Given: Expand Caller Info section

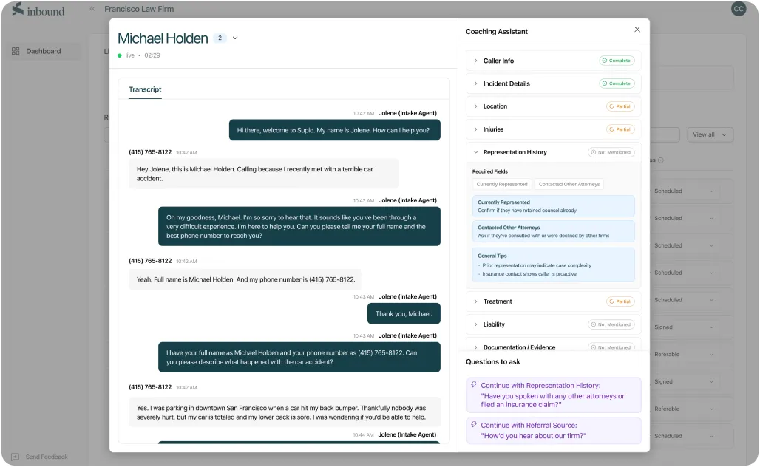Looking at the screenshot, I should tap(475, 61).
